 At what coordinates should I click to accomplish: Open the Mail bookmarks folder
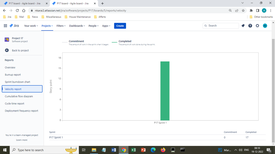[19, 17]
